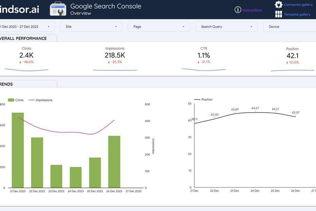This screenshot has width=316, height=211.
Task: Click the Google Search Console title
Action: tap(106, 6)
